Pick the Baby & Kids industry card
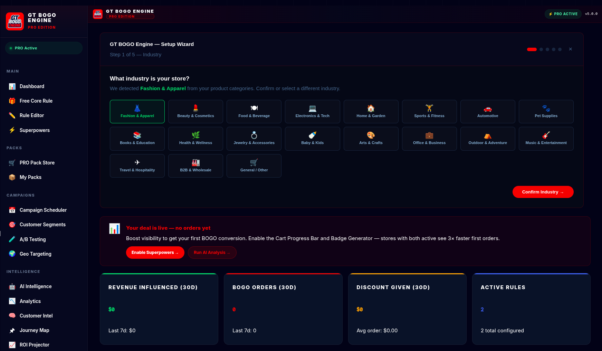602x351 pixels. (313, 139)
